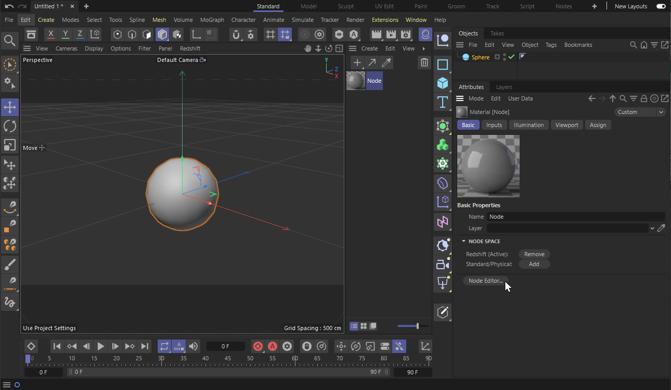Toggle the X axis lock
Image resolution: width=671 pixels, height=390 pixels.
click(x=50, y=34)
